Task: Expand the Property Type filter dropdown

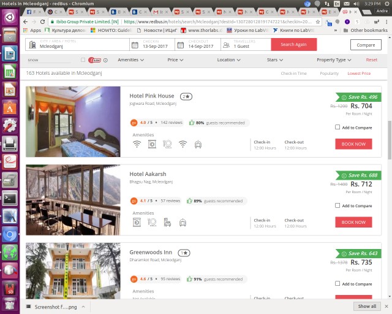Action: pyautogui.click(x=334, y=60)
